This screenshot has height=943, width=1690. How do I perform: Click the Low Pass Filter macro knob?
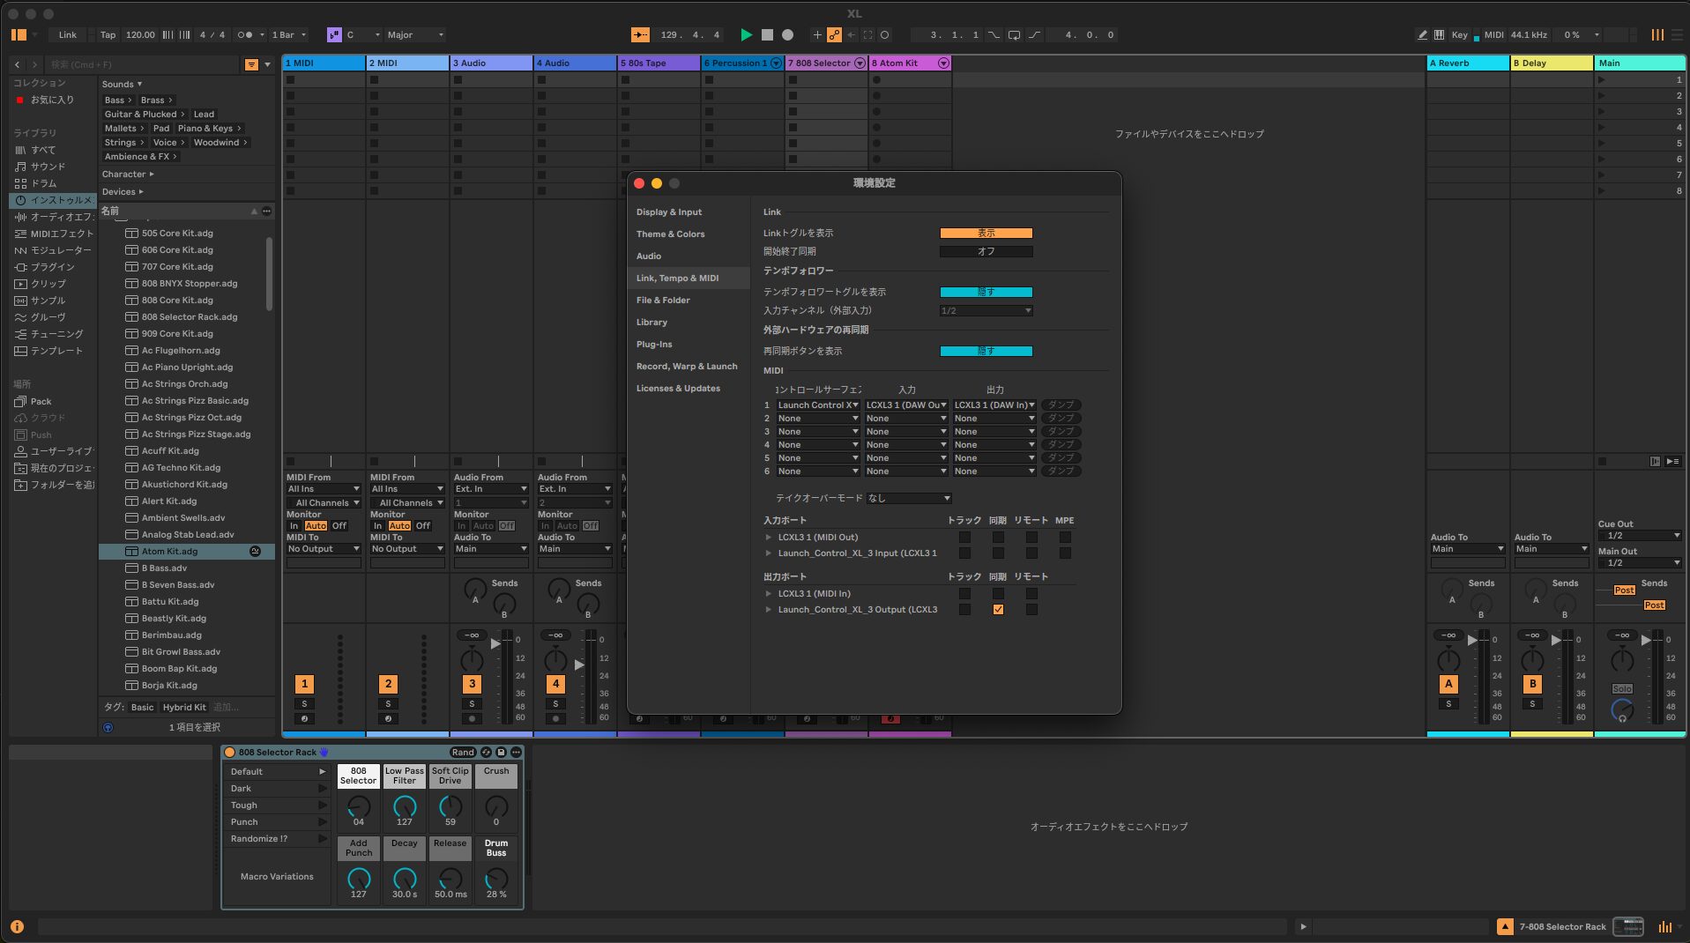coord(405,806)
